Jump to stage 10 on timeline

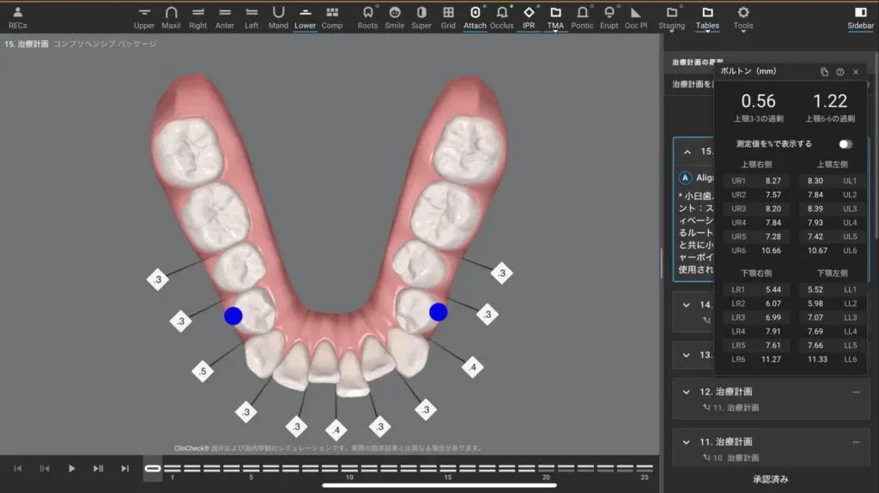tap(349, 468)
